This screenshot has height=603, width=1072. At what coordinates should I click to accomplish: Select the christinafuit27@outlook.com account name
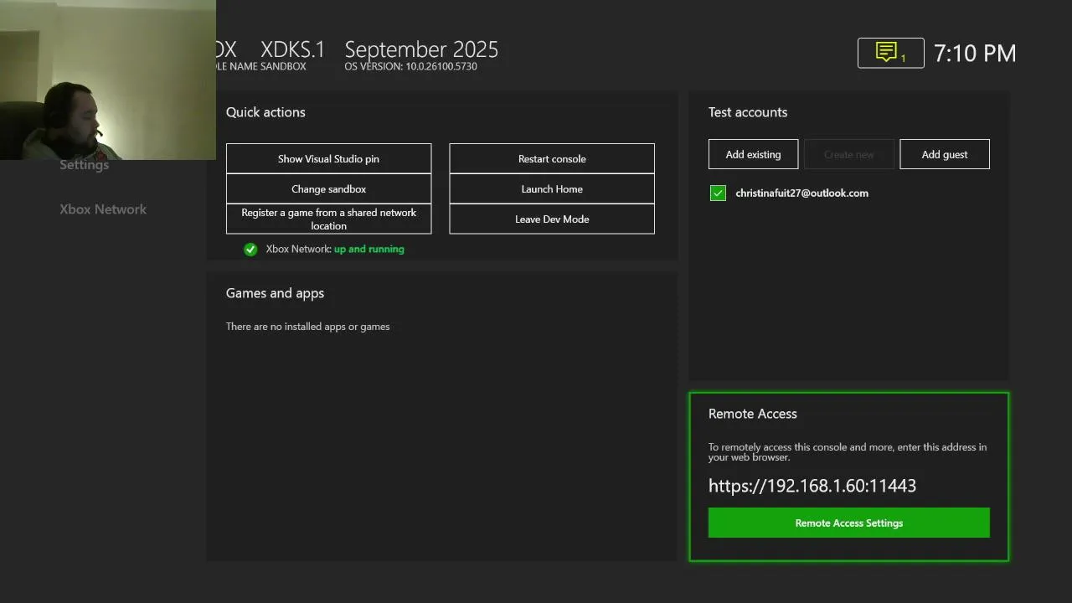[801, 193]
